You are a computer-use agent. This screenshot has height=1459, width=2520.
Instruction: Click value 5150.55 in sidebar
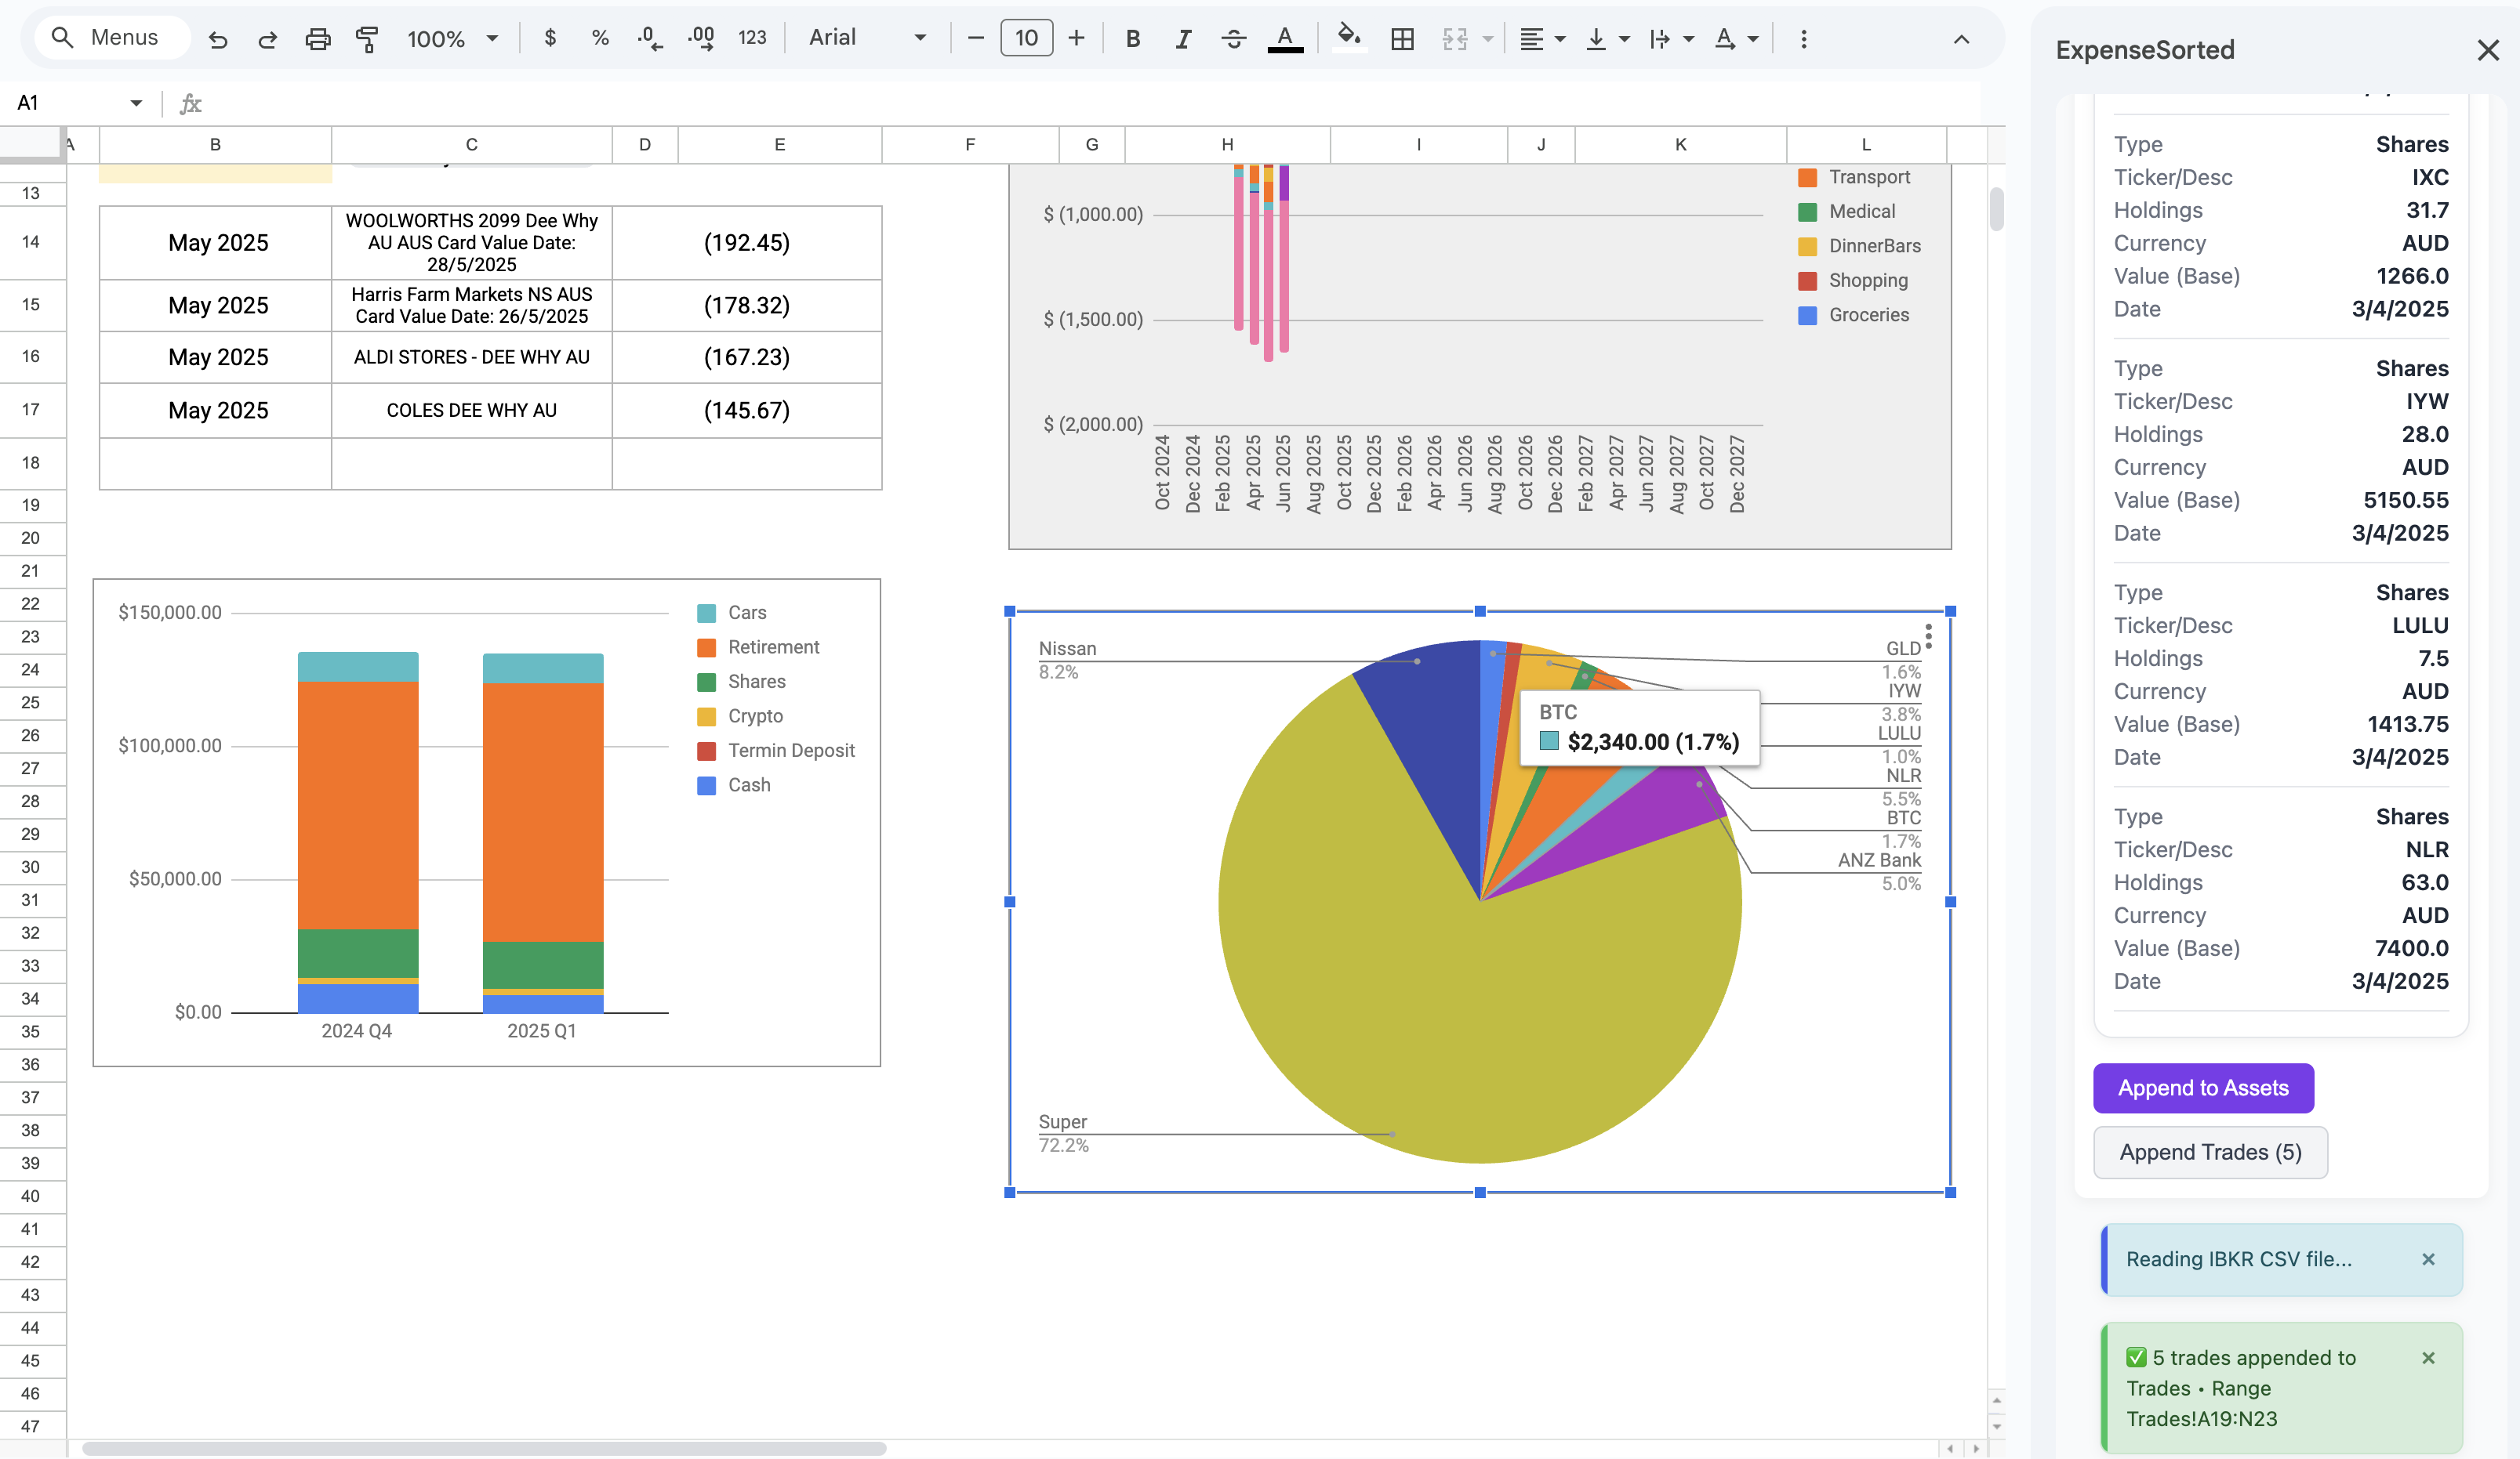coord(2406,500)
